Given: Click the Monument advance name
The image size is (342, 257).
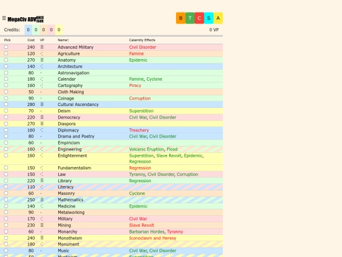Looking at the screenshot, I should 68,244.
